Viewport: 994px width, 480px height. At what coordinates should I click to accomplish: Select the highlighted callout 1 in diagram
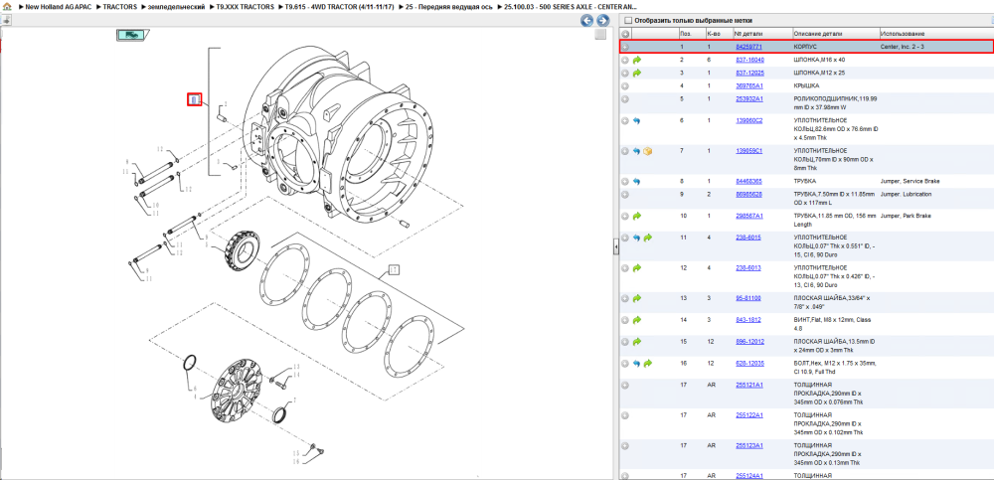point(195,99)
